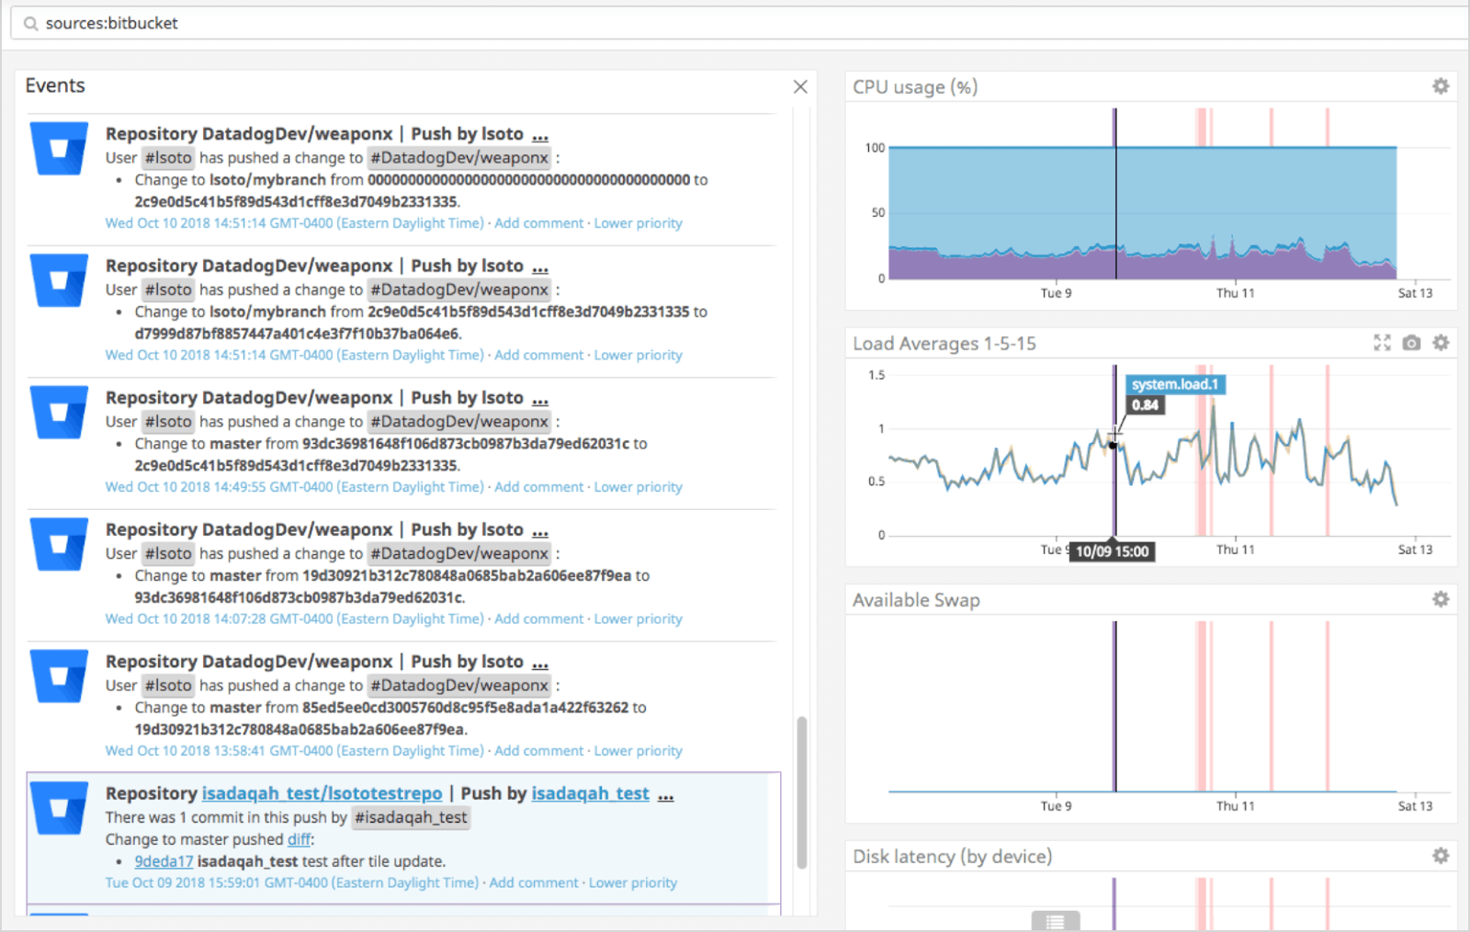This screenshot has height=932, width=1470.
Task: Open settings for the Disk latency widget
Action: pos(1441,856)
